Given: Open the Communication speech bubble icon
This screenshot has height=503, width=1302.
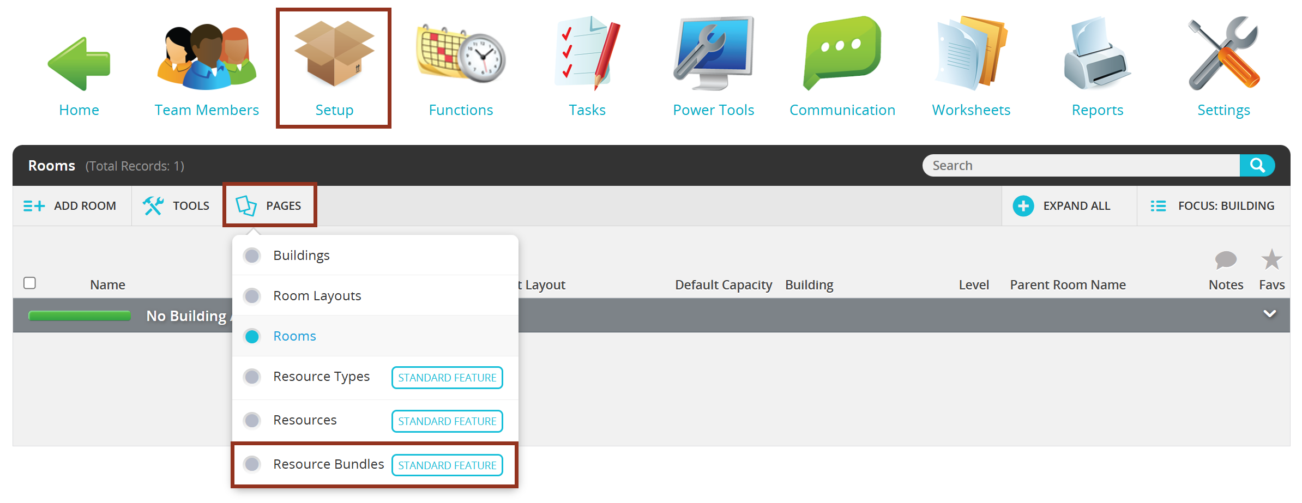Looking at the screenshot, I should 842,53.
